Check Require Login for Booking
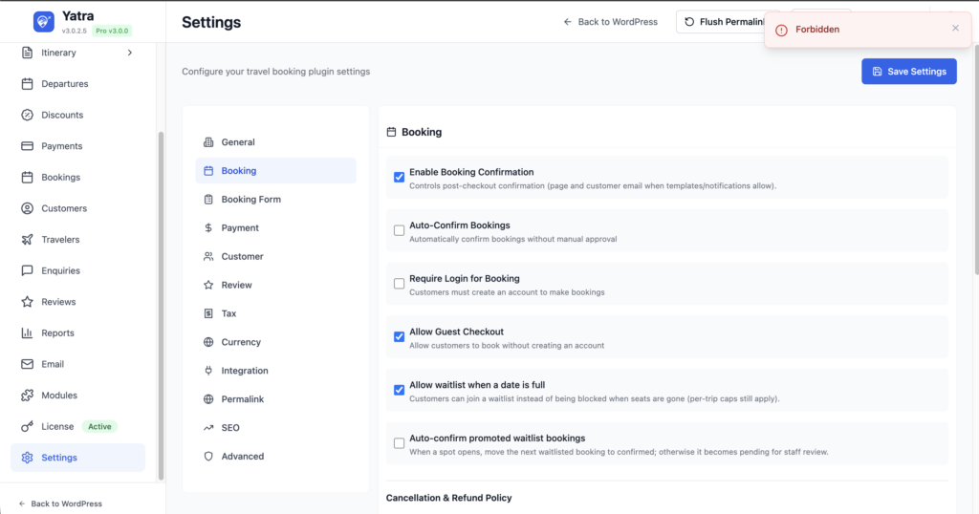 pos(399,284)
